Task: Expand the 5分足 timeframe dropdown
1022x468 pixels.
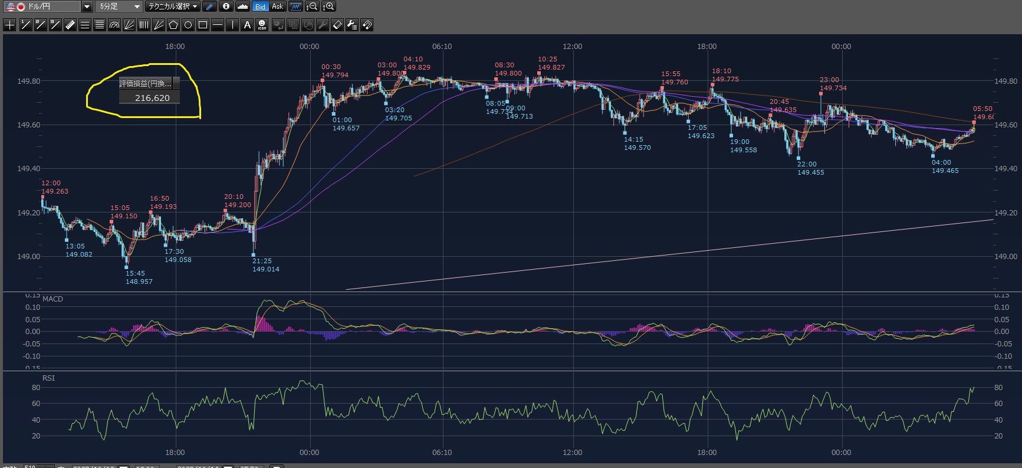Action: tap(137, 6)
